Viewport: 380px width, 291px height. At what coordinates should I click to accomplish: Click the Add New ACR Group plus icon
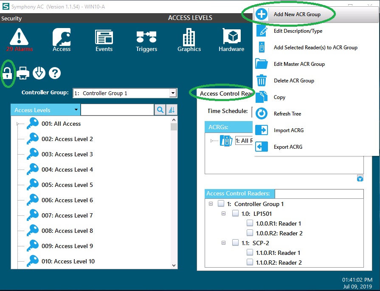[x=262, y=14]
